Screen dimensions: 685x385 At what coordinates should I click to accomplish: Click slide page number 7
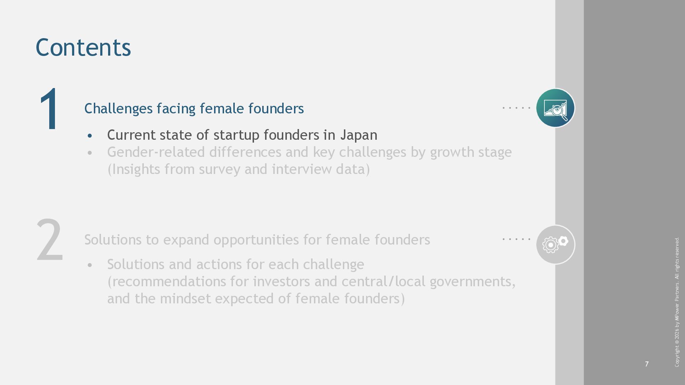pos(646,364)
